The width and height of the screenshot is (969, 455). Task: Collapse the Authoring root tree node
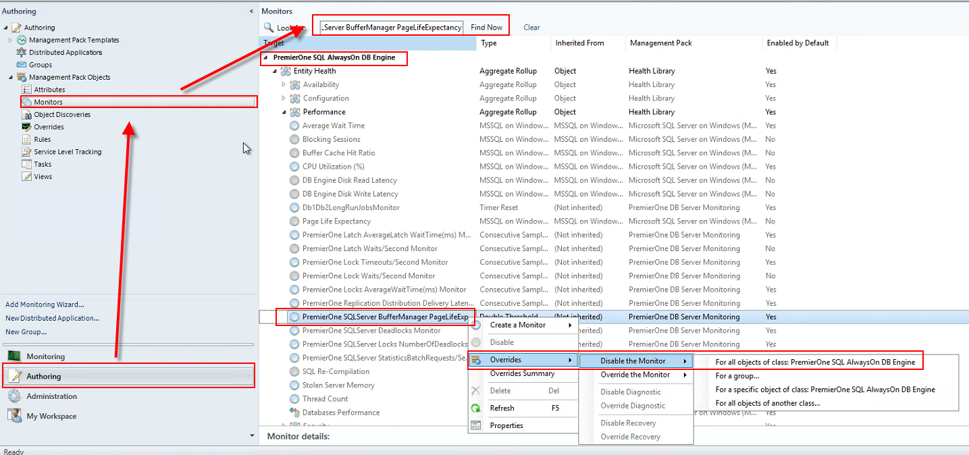click(6, 28)
